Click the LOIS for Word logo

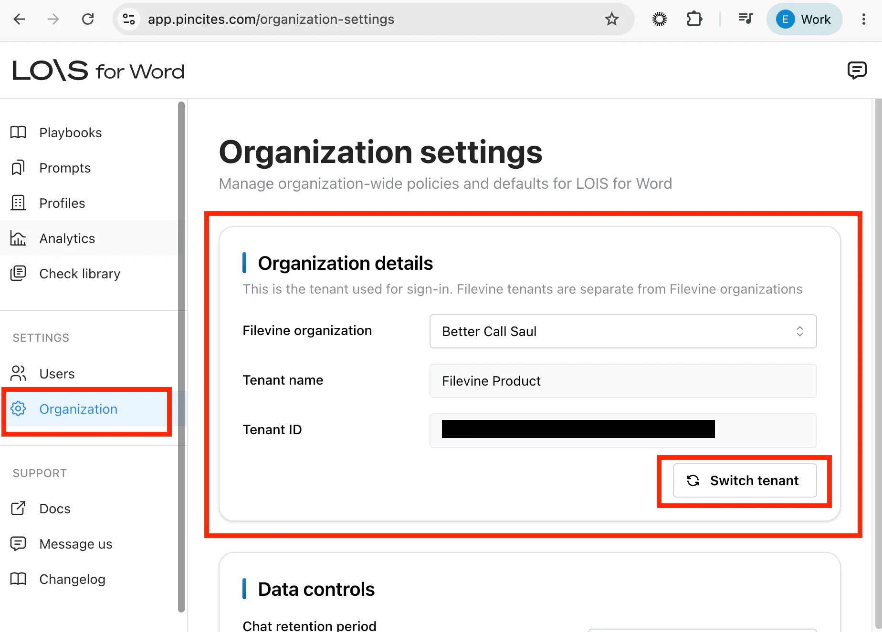98,71
